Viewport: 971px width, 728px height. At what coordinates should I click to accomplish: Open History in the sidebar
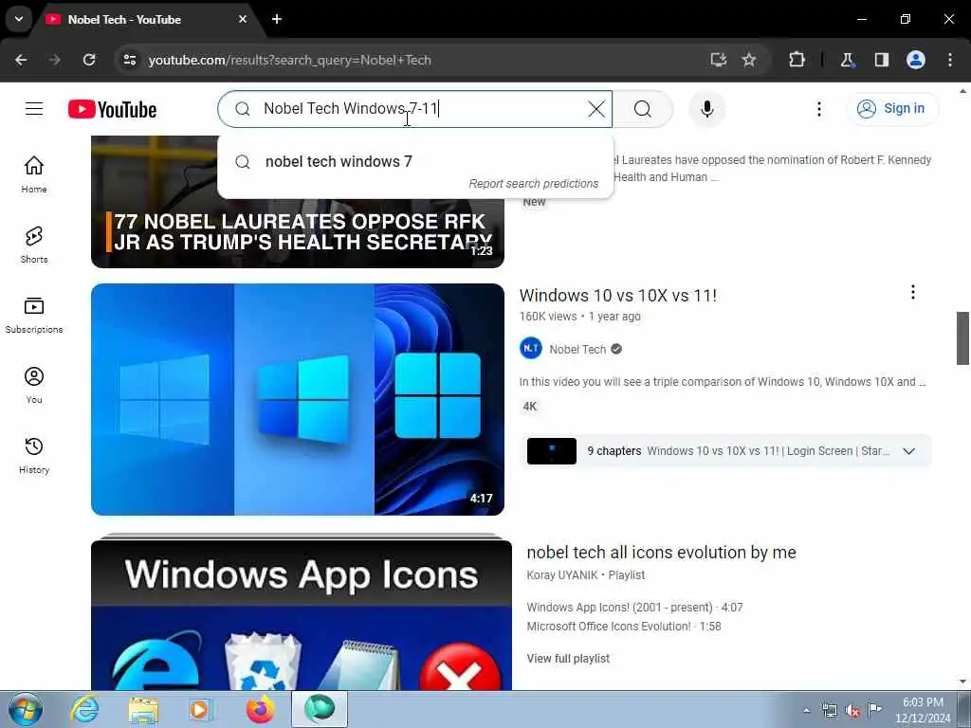click(34, 455)
